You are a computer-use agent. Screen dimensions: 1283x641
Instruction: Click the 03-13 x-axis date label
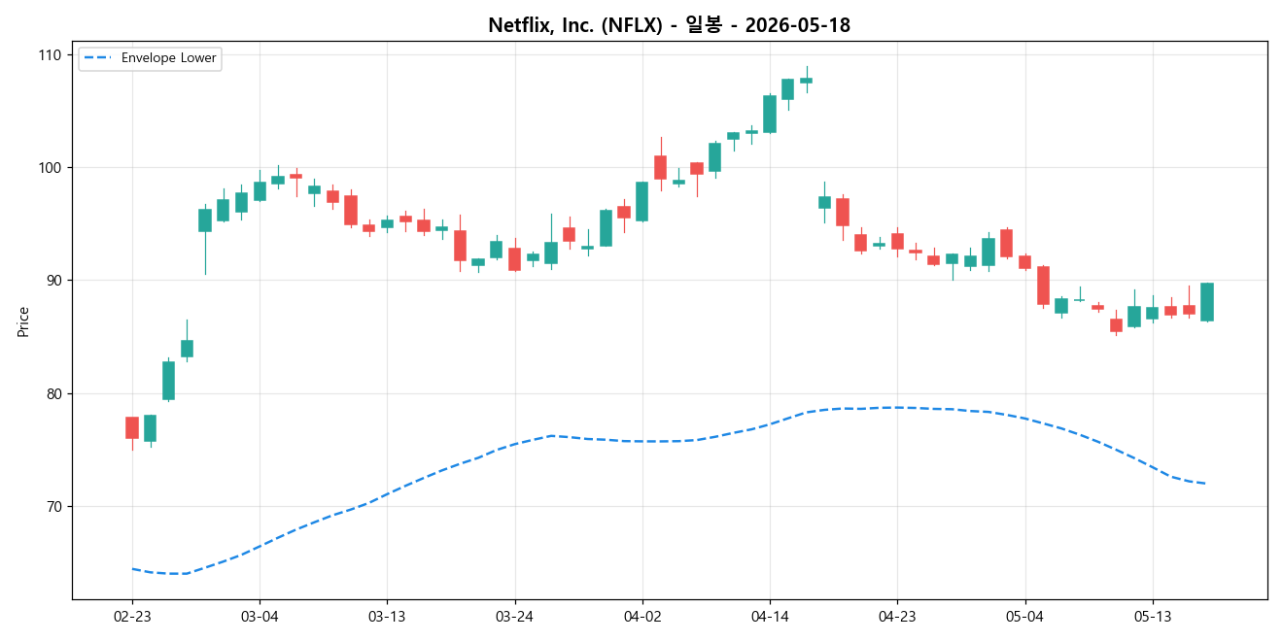387,616
